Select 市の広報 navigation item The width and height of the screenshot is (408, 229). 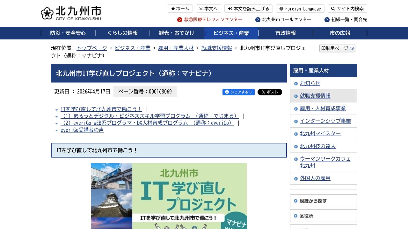click(x=340, y=33)
